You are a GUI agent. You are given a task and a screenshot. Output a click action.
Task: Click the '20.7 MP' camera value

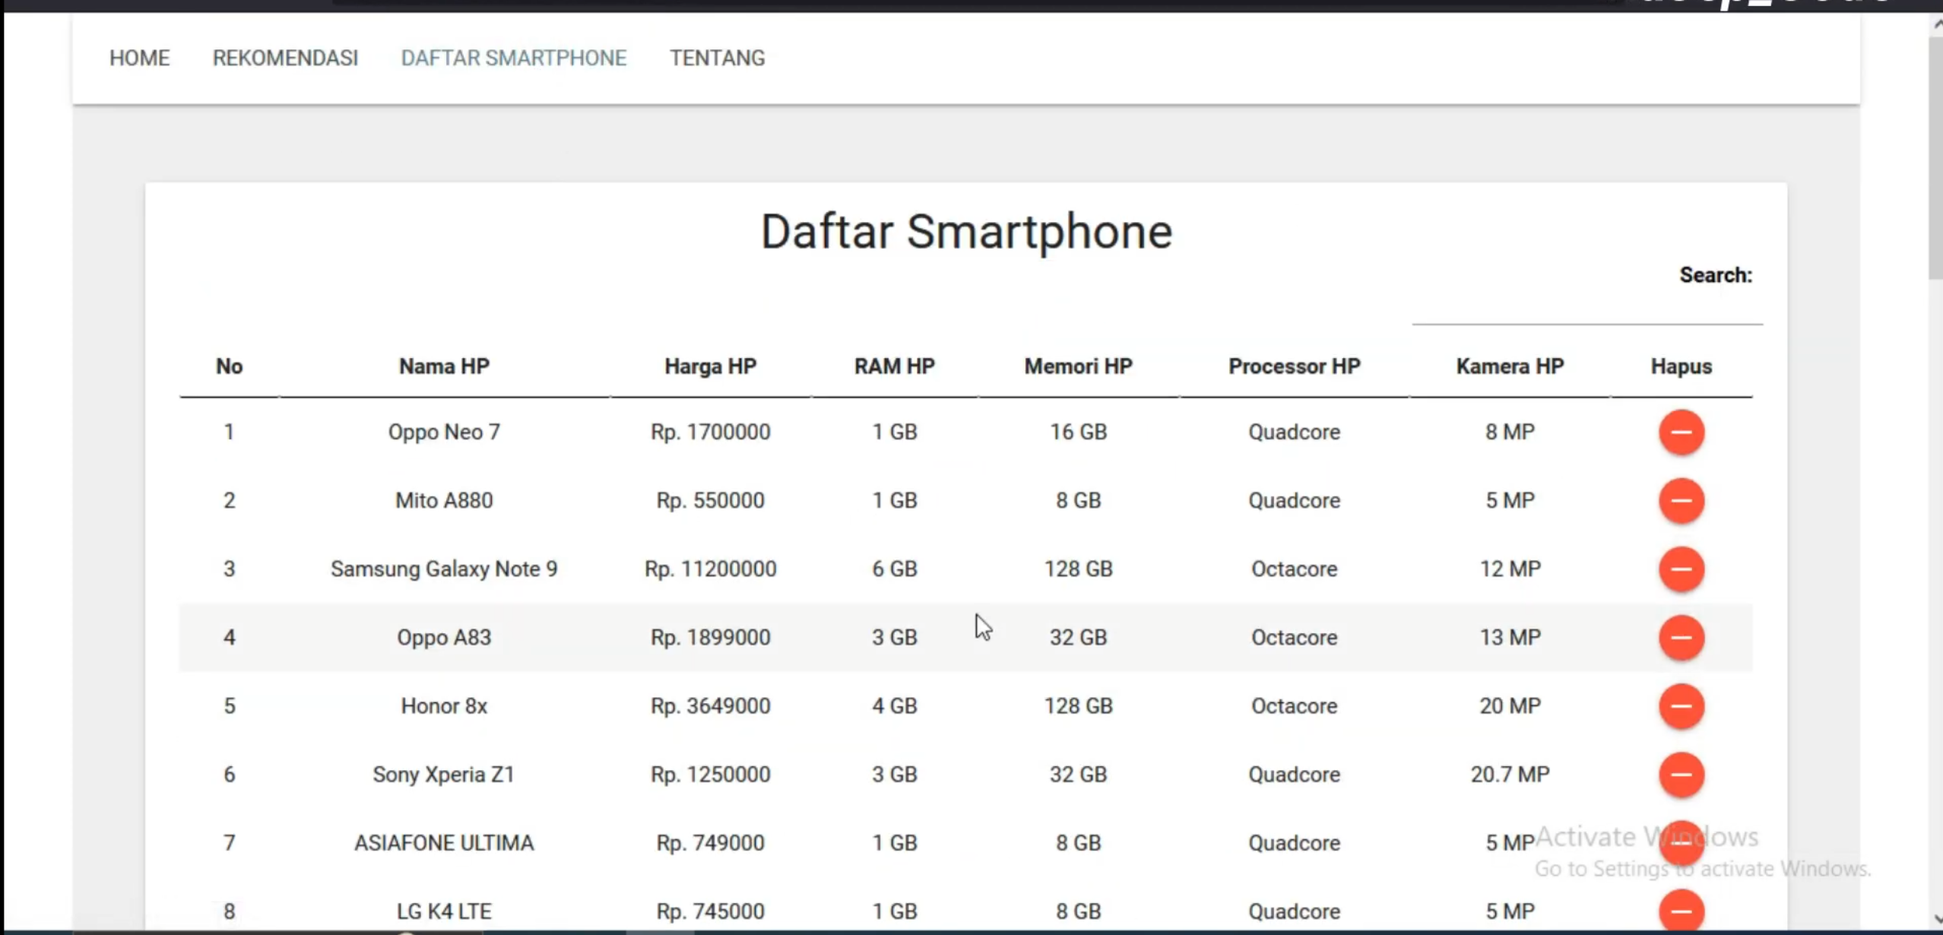click(1510, 774)
